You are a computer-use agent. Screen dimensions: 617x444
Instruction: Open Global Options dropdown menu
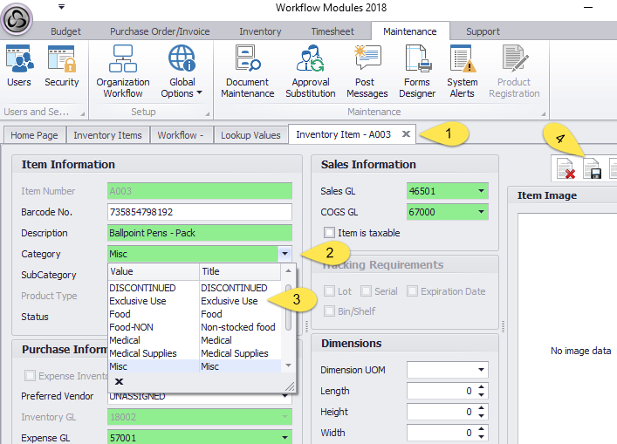point(182,72)
